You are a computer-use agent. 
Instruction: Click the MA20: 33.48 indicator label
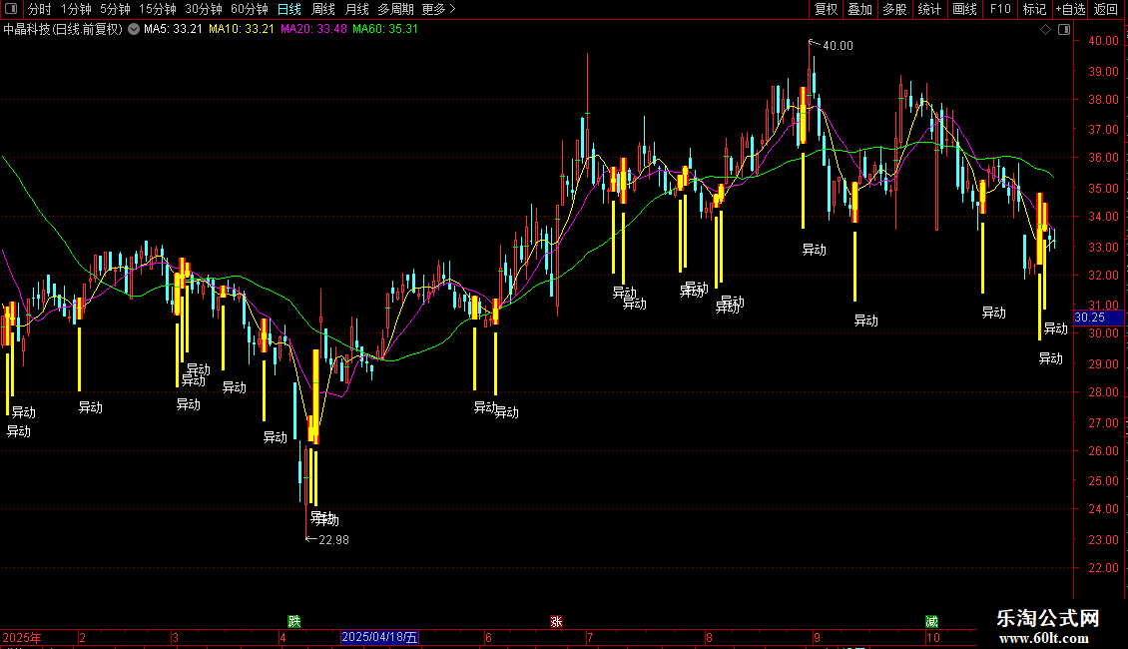coord(313,30)
